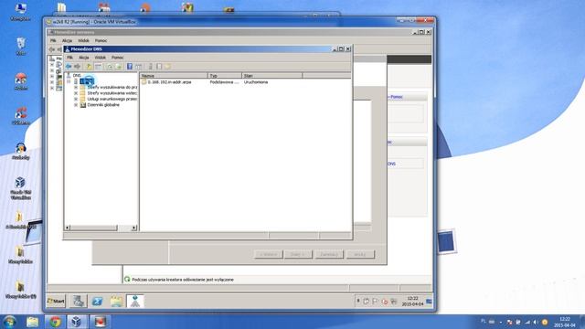Sort by the Stan column header
585x329 pixels.
pyautogui.click(x=272, y=75)
